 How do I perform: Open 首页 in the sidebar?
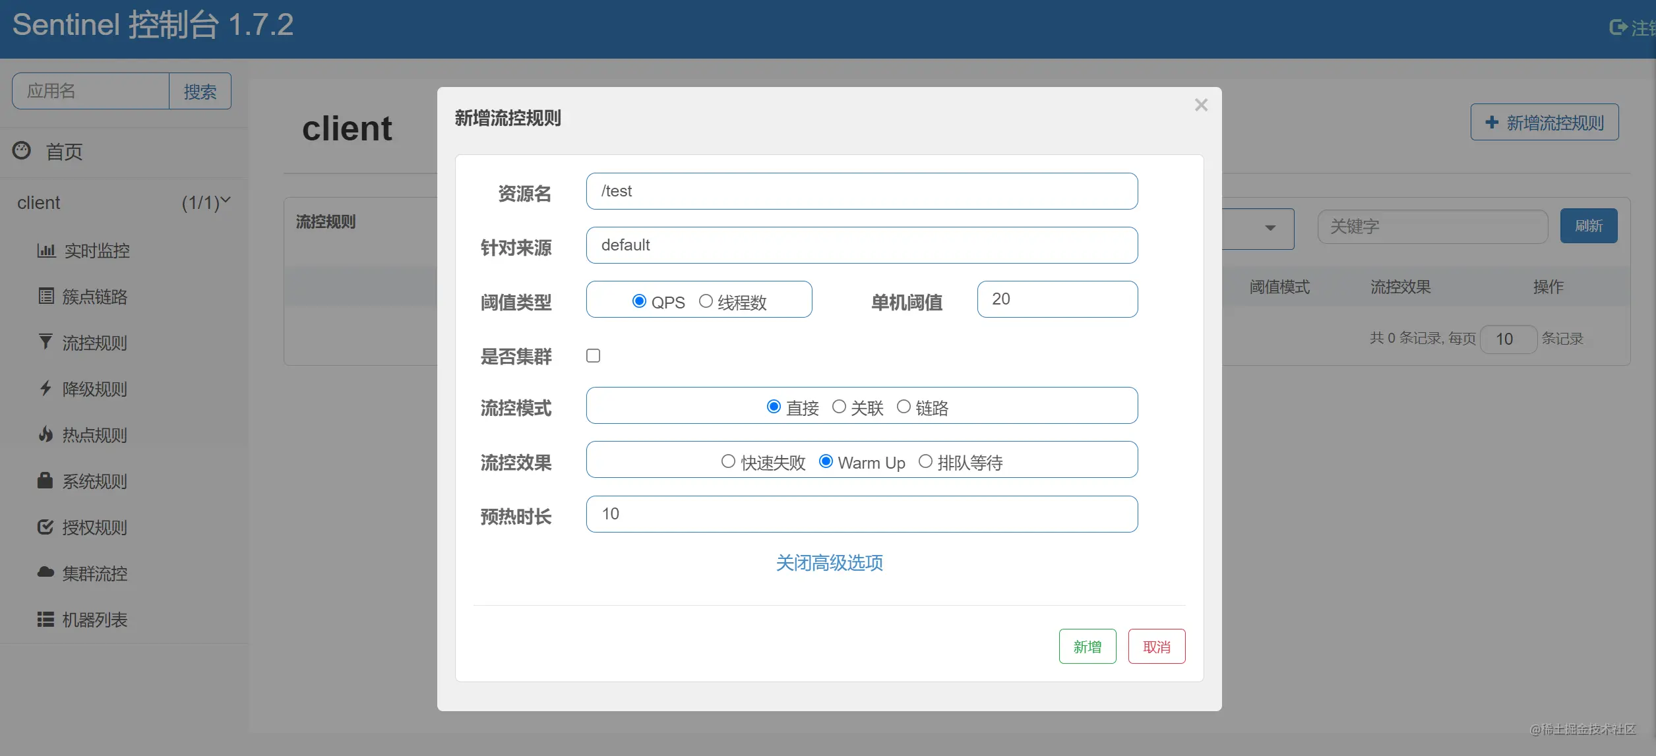pos(64,152)
